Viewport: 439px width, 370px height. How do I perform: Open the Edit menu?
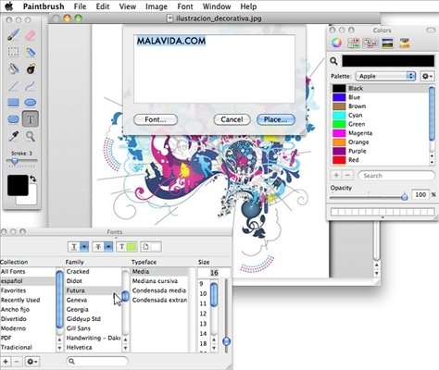pyautogui.click(x=103, y=6)
